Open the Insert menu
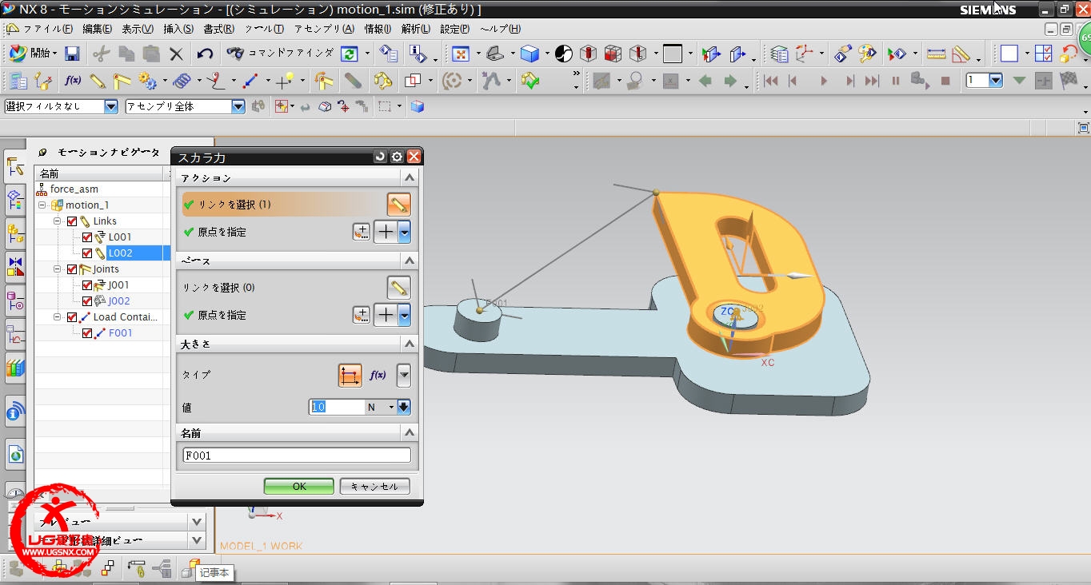This screenshot has height=585, width=1091. click(178, 29)
